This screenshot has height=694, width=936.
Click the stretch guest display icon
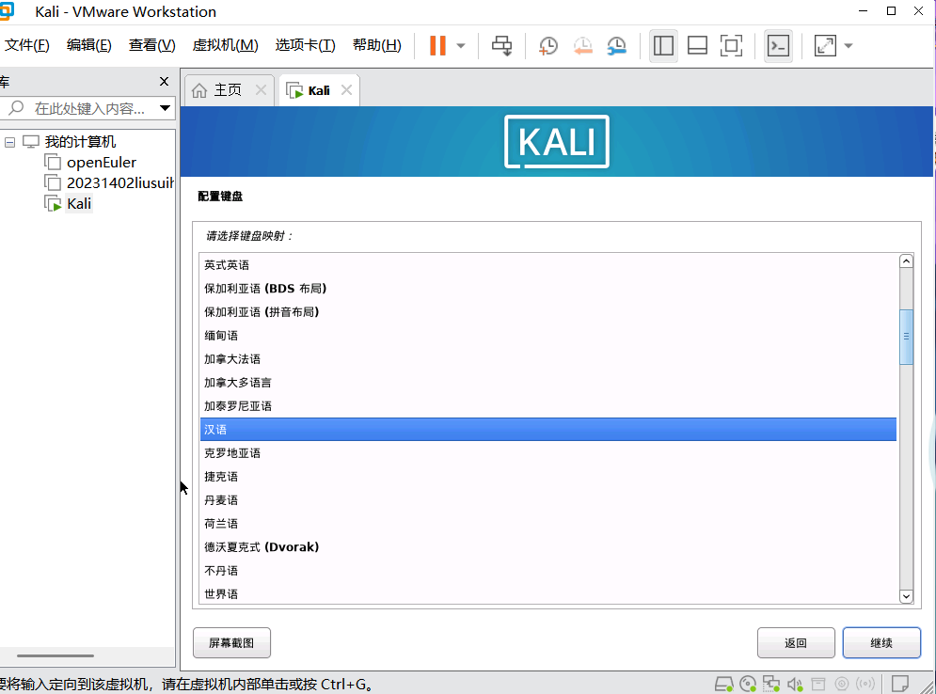tap(825, 45)
